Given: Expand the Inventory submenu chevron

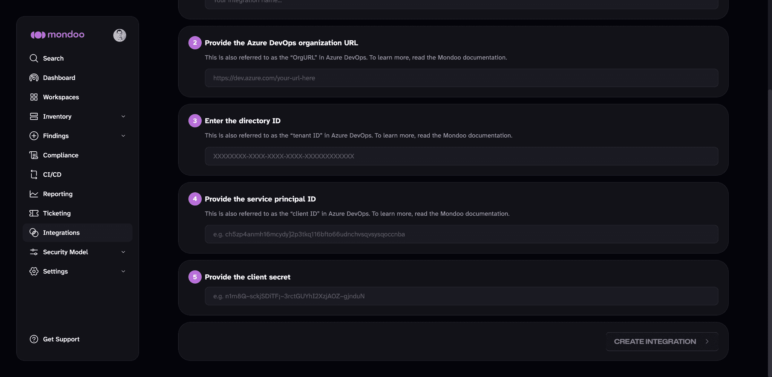Looking at the screenshot, I should tap(123, 116).
